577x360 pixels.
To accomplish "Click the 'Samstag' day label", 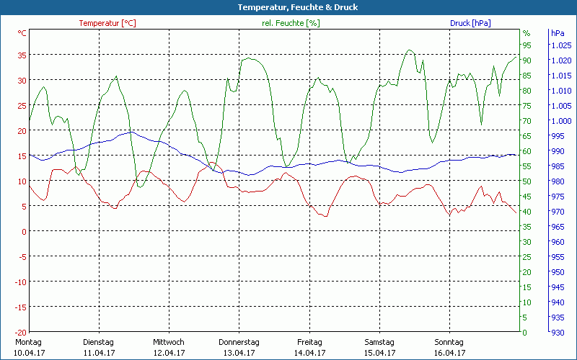I will [x=379, y=342].
